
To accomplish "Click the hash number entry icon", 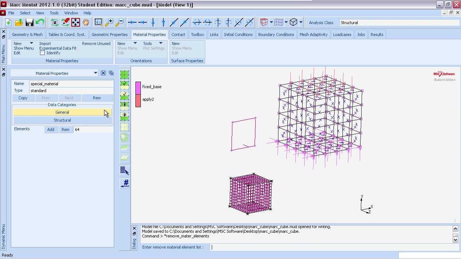I will click(125, 183).
